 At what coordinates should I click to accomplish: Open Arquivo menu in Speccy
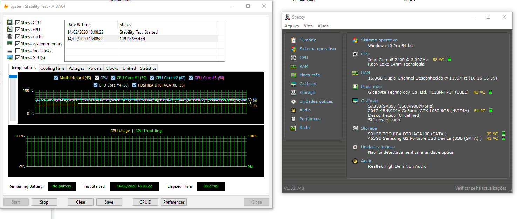(x=292, y=26)
